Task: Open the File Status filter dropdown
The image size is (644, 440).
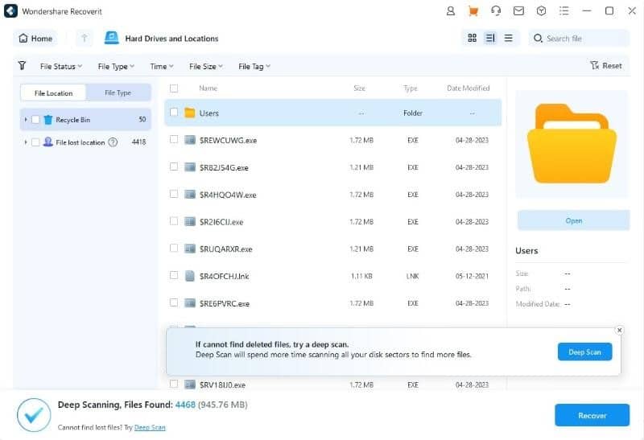Action: (61, 66)
